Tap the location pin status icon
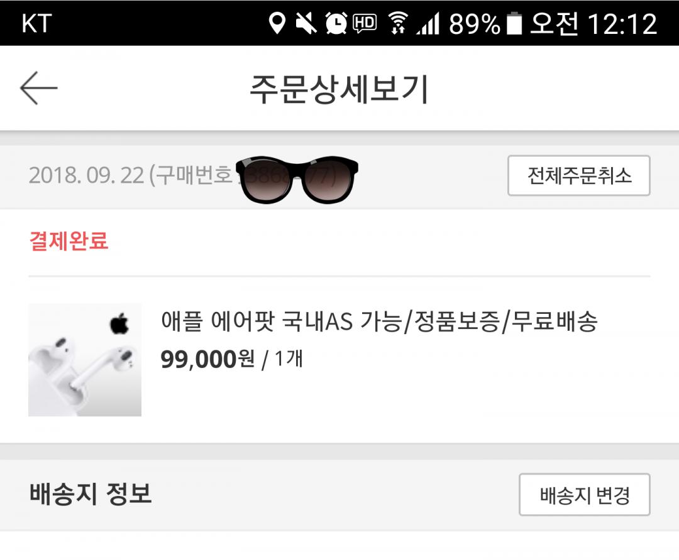The height and width of the screenshot is (560, 679). 277,24
